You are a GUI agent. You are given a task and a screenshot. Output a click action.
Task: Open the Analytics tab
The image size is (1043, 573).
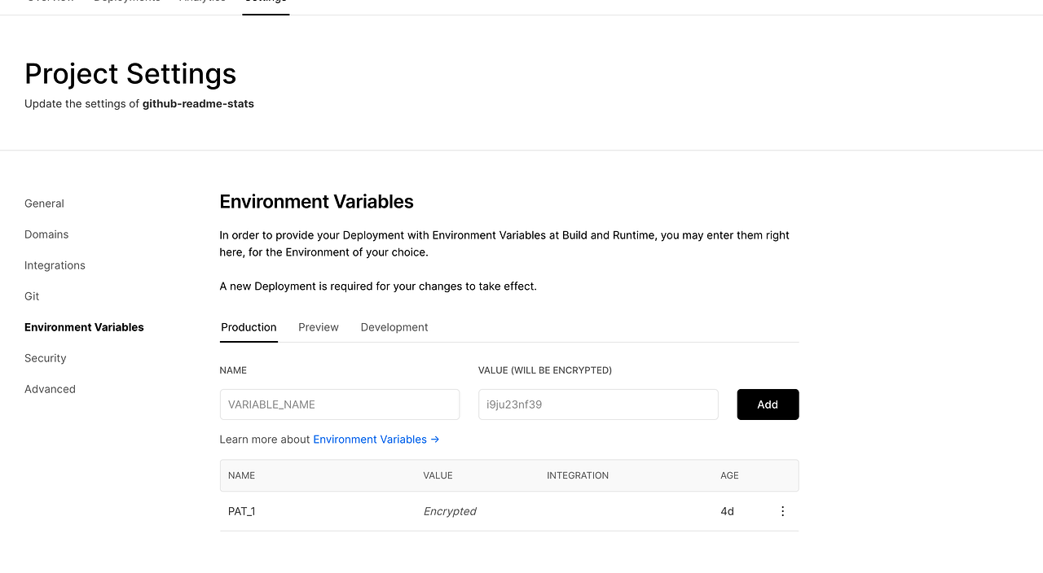[202, 3]
